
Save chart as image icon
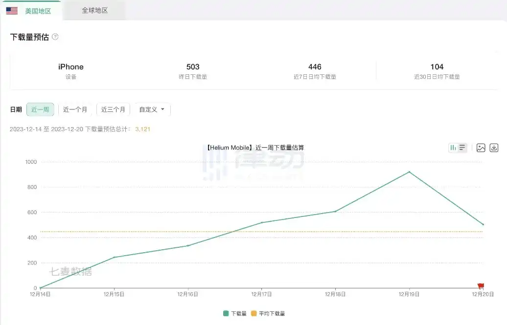coord(481,148)
